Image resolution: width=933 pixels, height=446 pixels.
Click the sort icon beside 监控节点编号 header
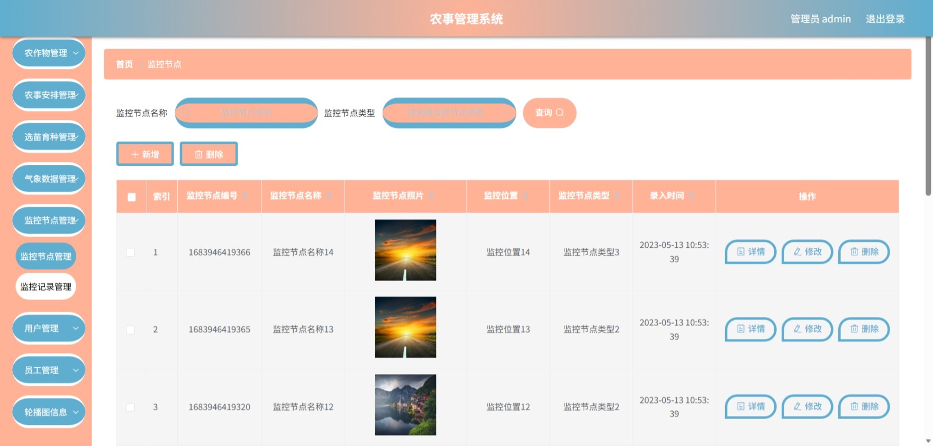click(246, 196)
